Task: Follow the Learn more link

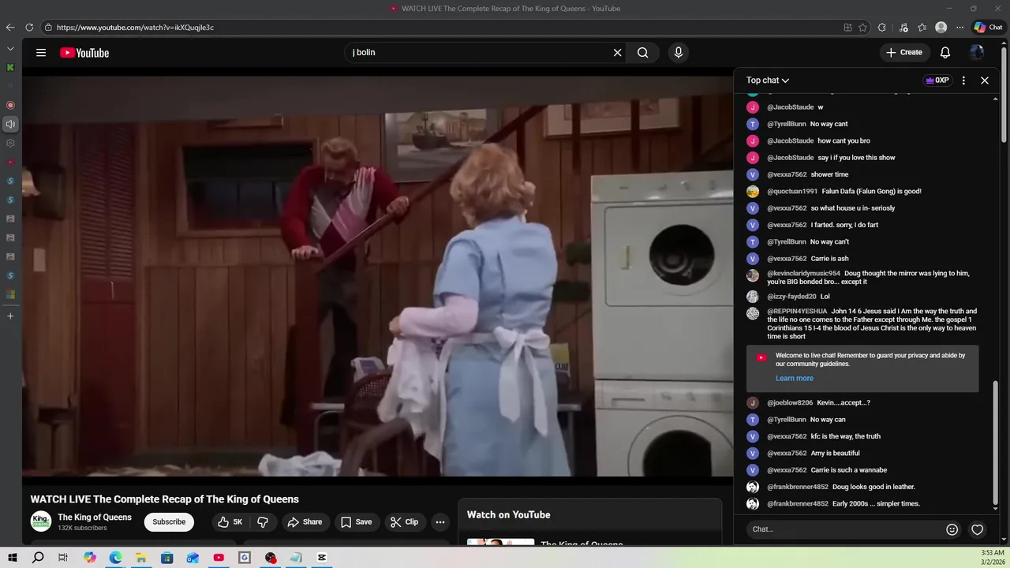Action: 794,379
